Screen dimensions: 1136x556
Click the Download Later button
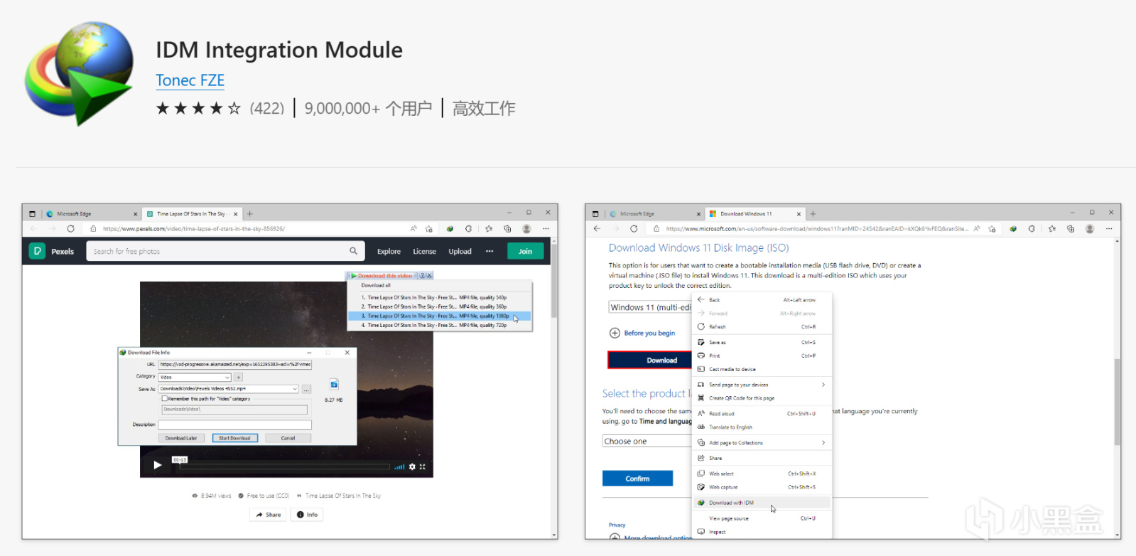pyautogui.click(x=181, y=438)
